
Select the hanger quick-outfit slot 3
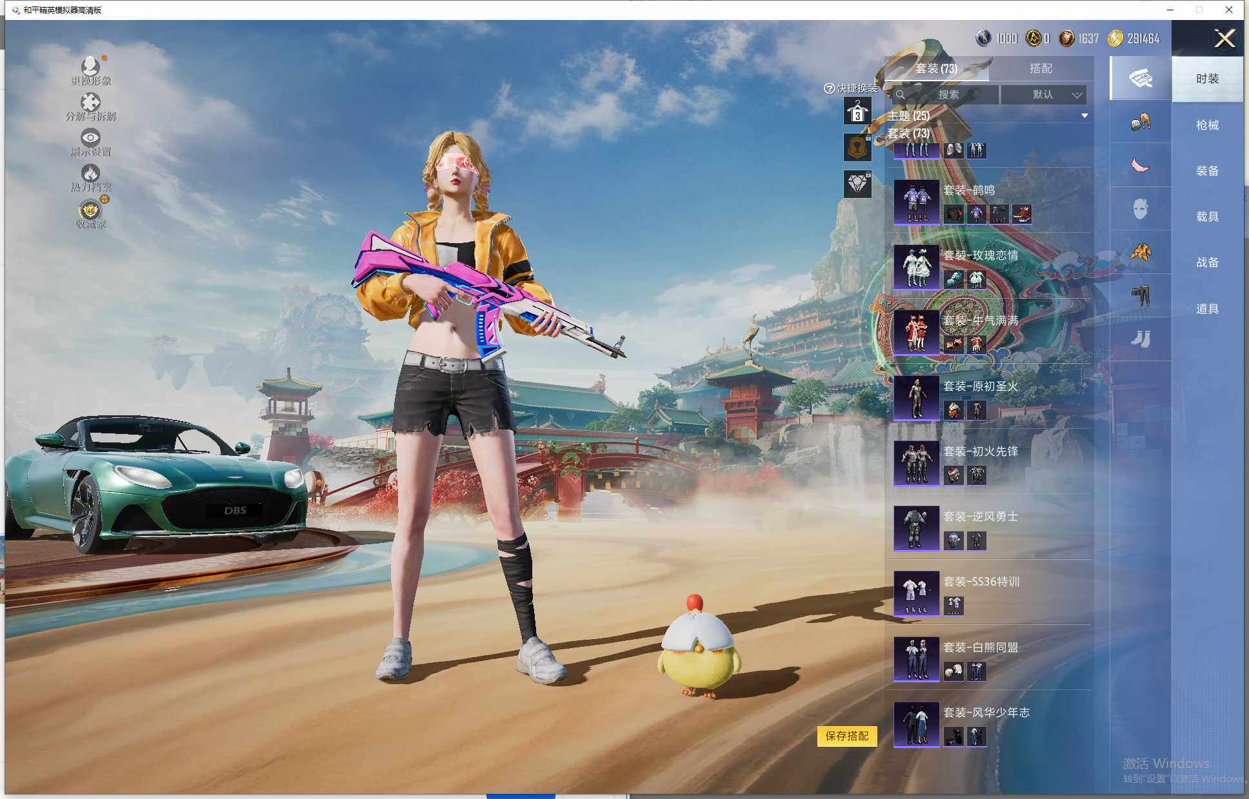click(857, 112)
